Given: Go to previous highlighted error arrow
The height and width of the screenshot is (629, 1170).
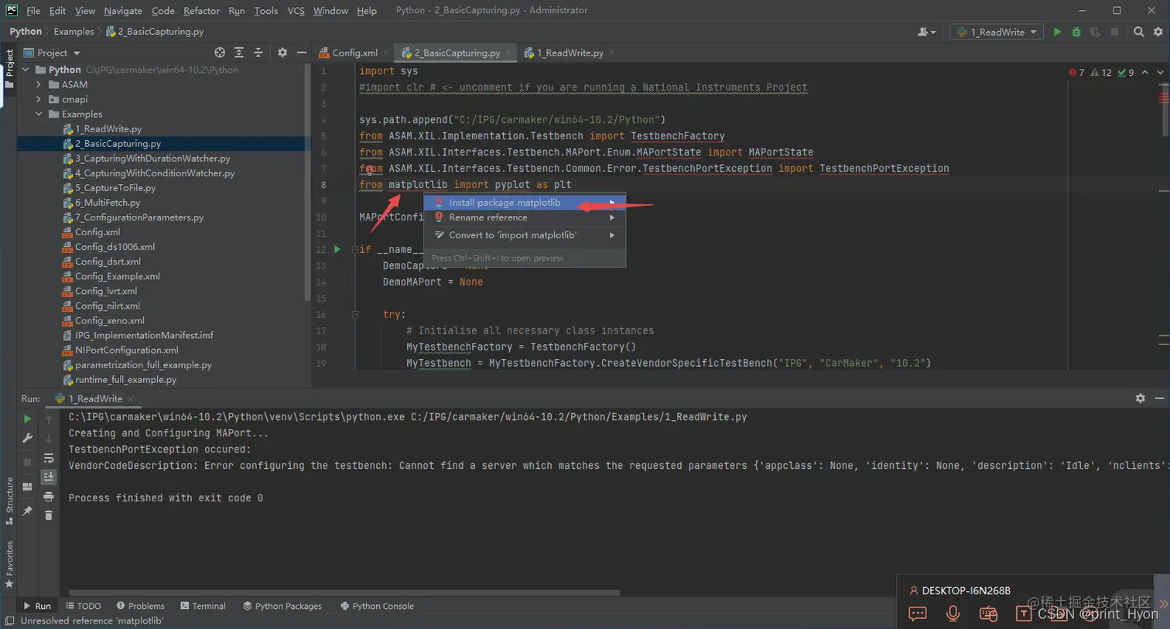Looking at the screenshot, I should coord(1145,73).
